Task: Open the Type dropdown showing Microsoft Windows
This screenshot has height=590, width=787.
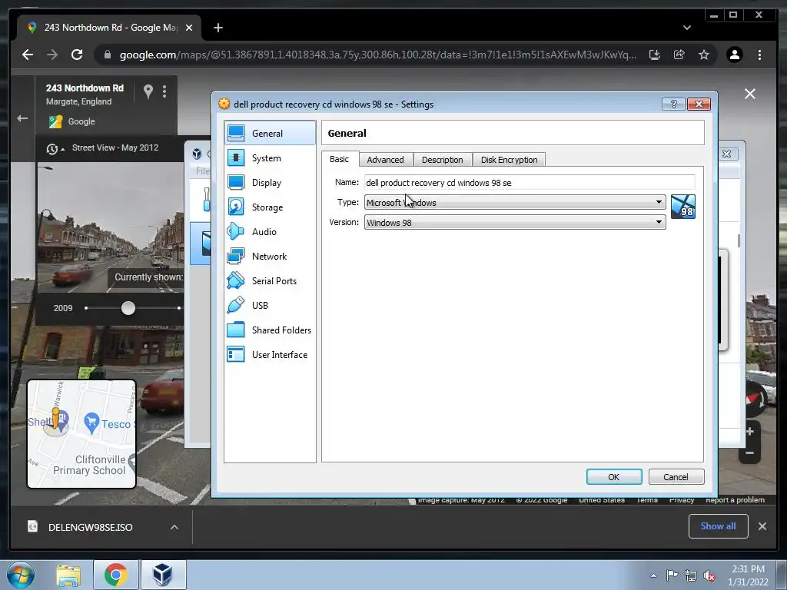Action: click(x=515, y=202)
